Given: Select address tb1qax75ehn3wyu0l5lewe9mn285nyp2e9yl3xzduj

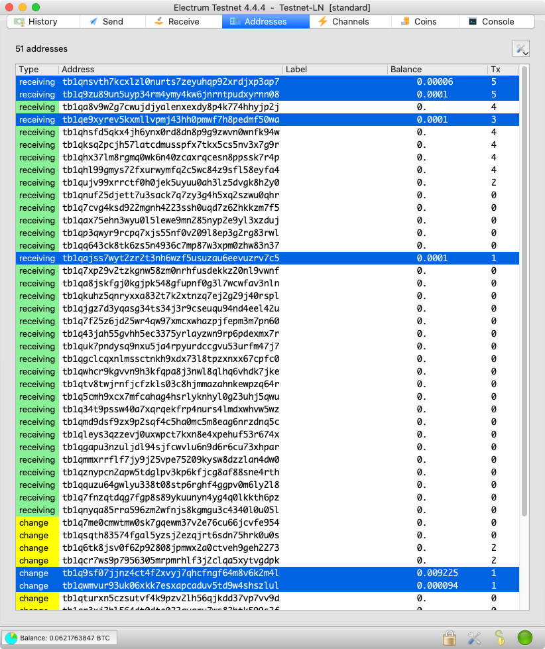Looking at the screenshot, I should pyautogui.click(x=267, y=221).
